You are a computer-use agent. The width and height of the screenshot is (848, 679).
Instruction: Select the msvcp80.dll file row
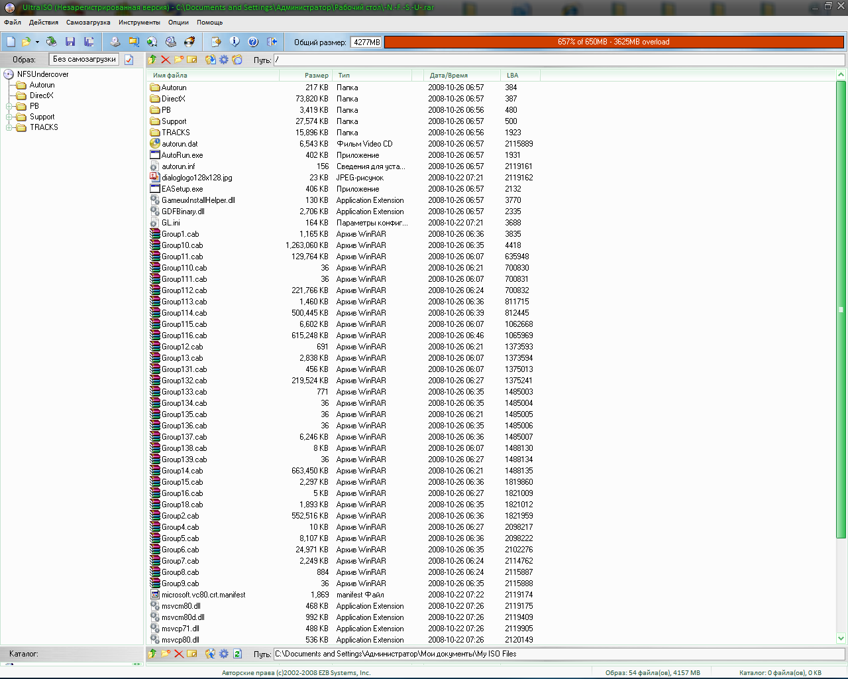pyautogui.click(x=345, y=640)
